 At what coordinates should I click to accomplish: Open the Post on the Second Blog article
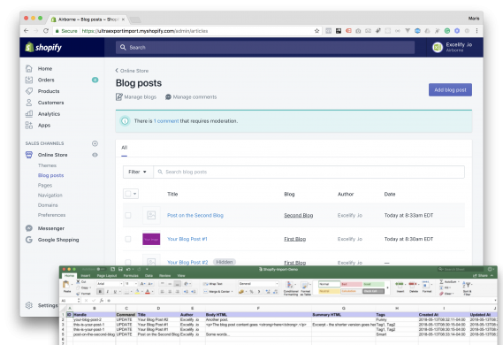click(195, 215)
